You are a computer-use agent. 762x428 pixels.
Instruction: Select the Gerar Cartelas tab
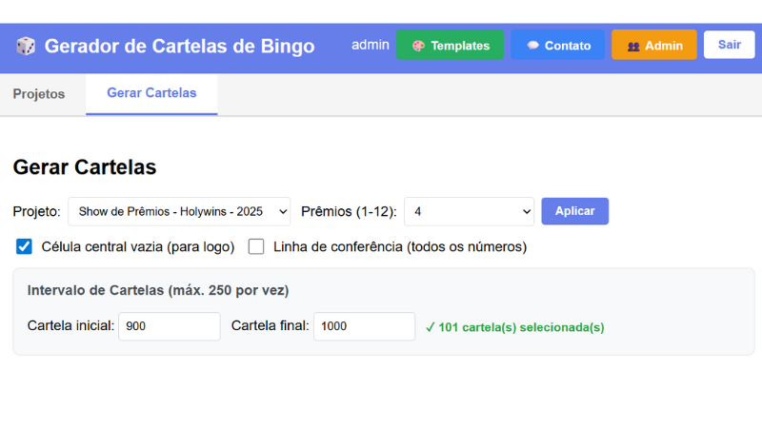151,93
